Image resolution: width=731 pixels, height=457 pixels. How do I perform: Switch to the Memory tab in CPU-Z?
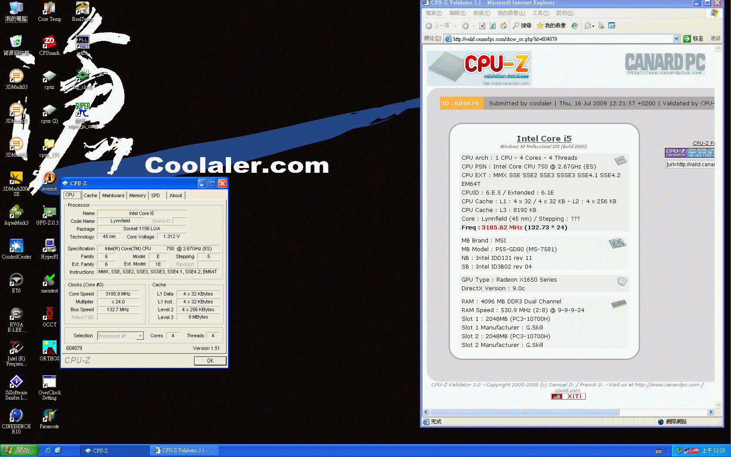click(137, 195)
